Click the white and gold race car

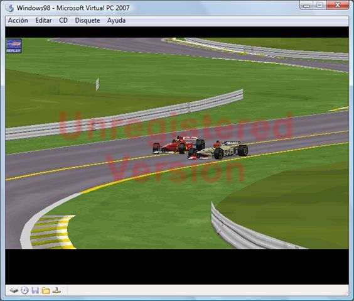click(x=218, y=150)
